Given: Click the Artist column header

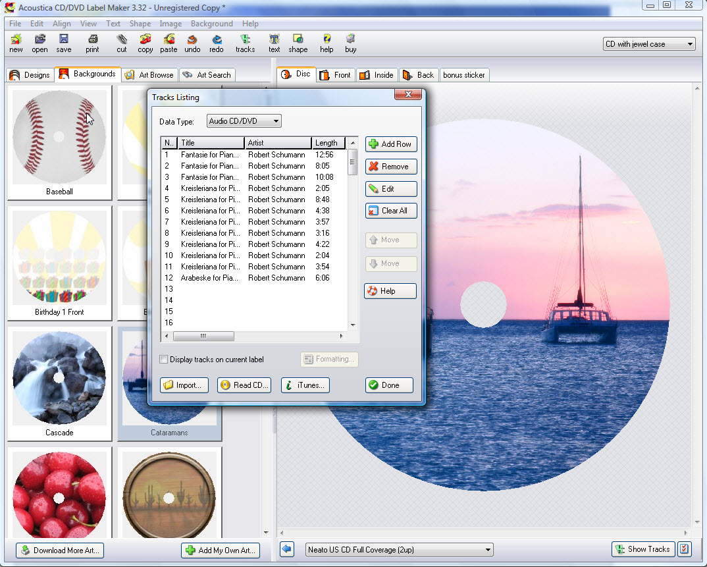Looking at the screenshot, I should click(278, 143).
